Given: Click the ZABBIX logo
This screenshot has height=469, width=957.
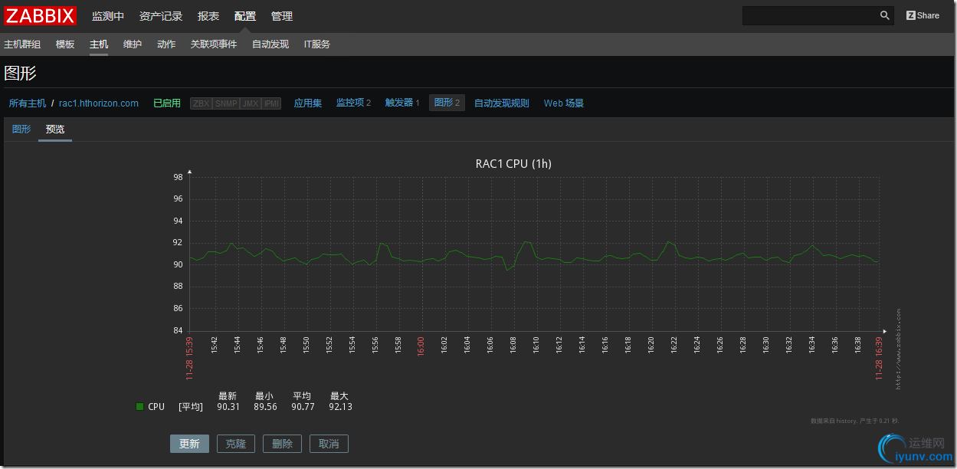Looking at the screenshot, I should [x=41, y=15].
